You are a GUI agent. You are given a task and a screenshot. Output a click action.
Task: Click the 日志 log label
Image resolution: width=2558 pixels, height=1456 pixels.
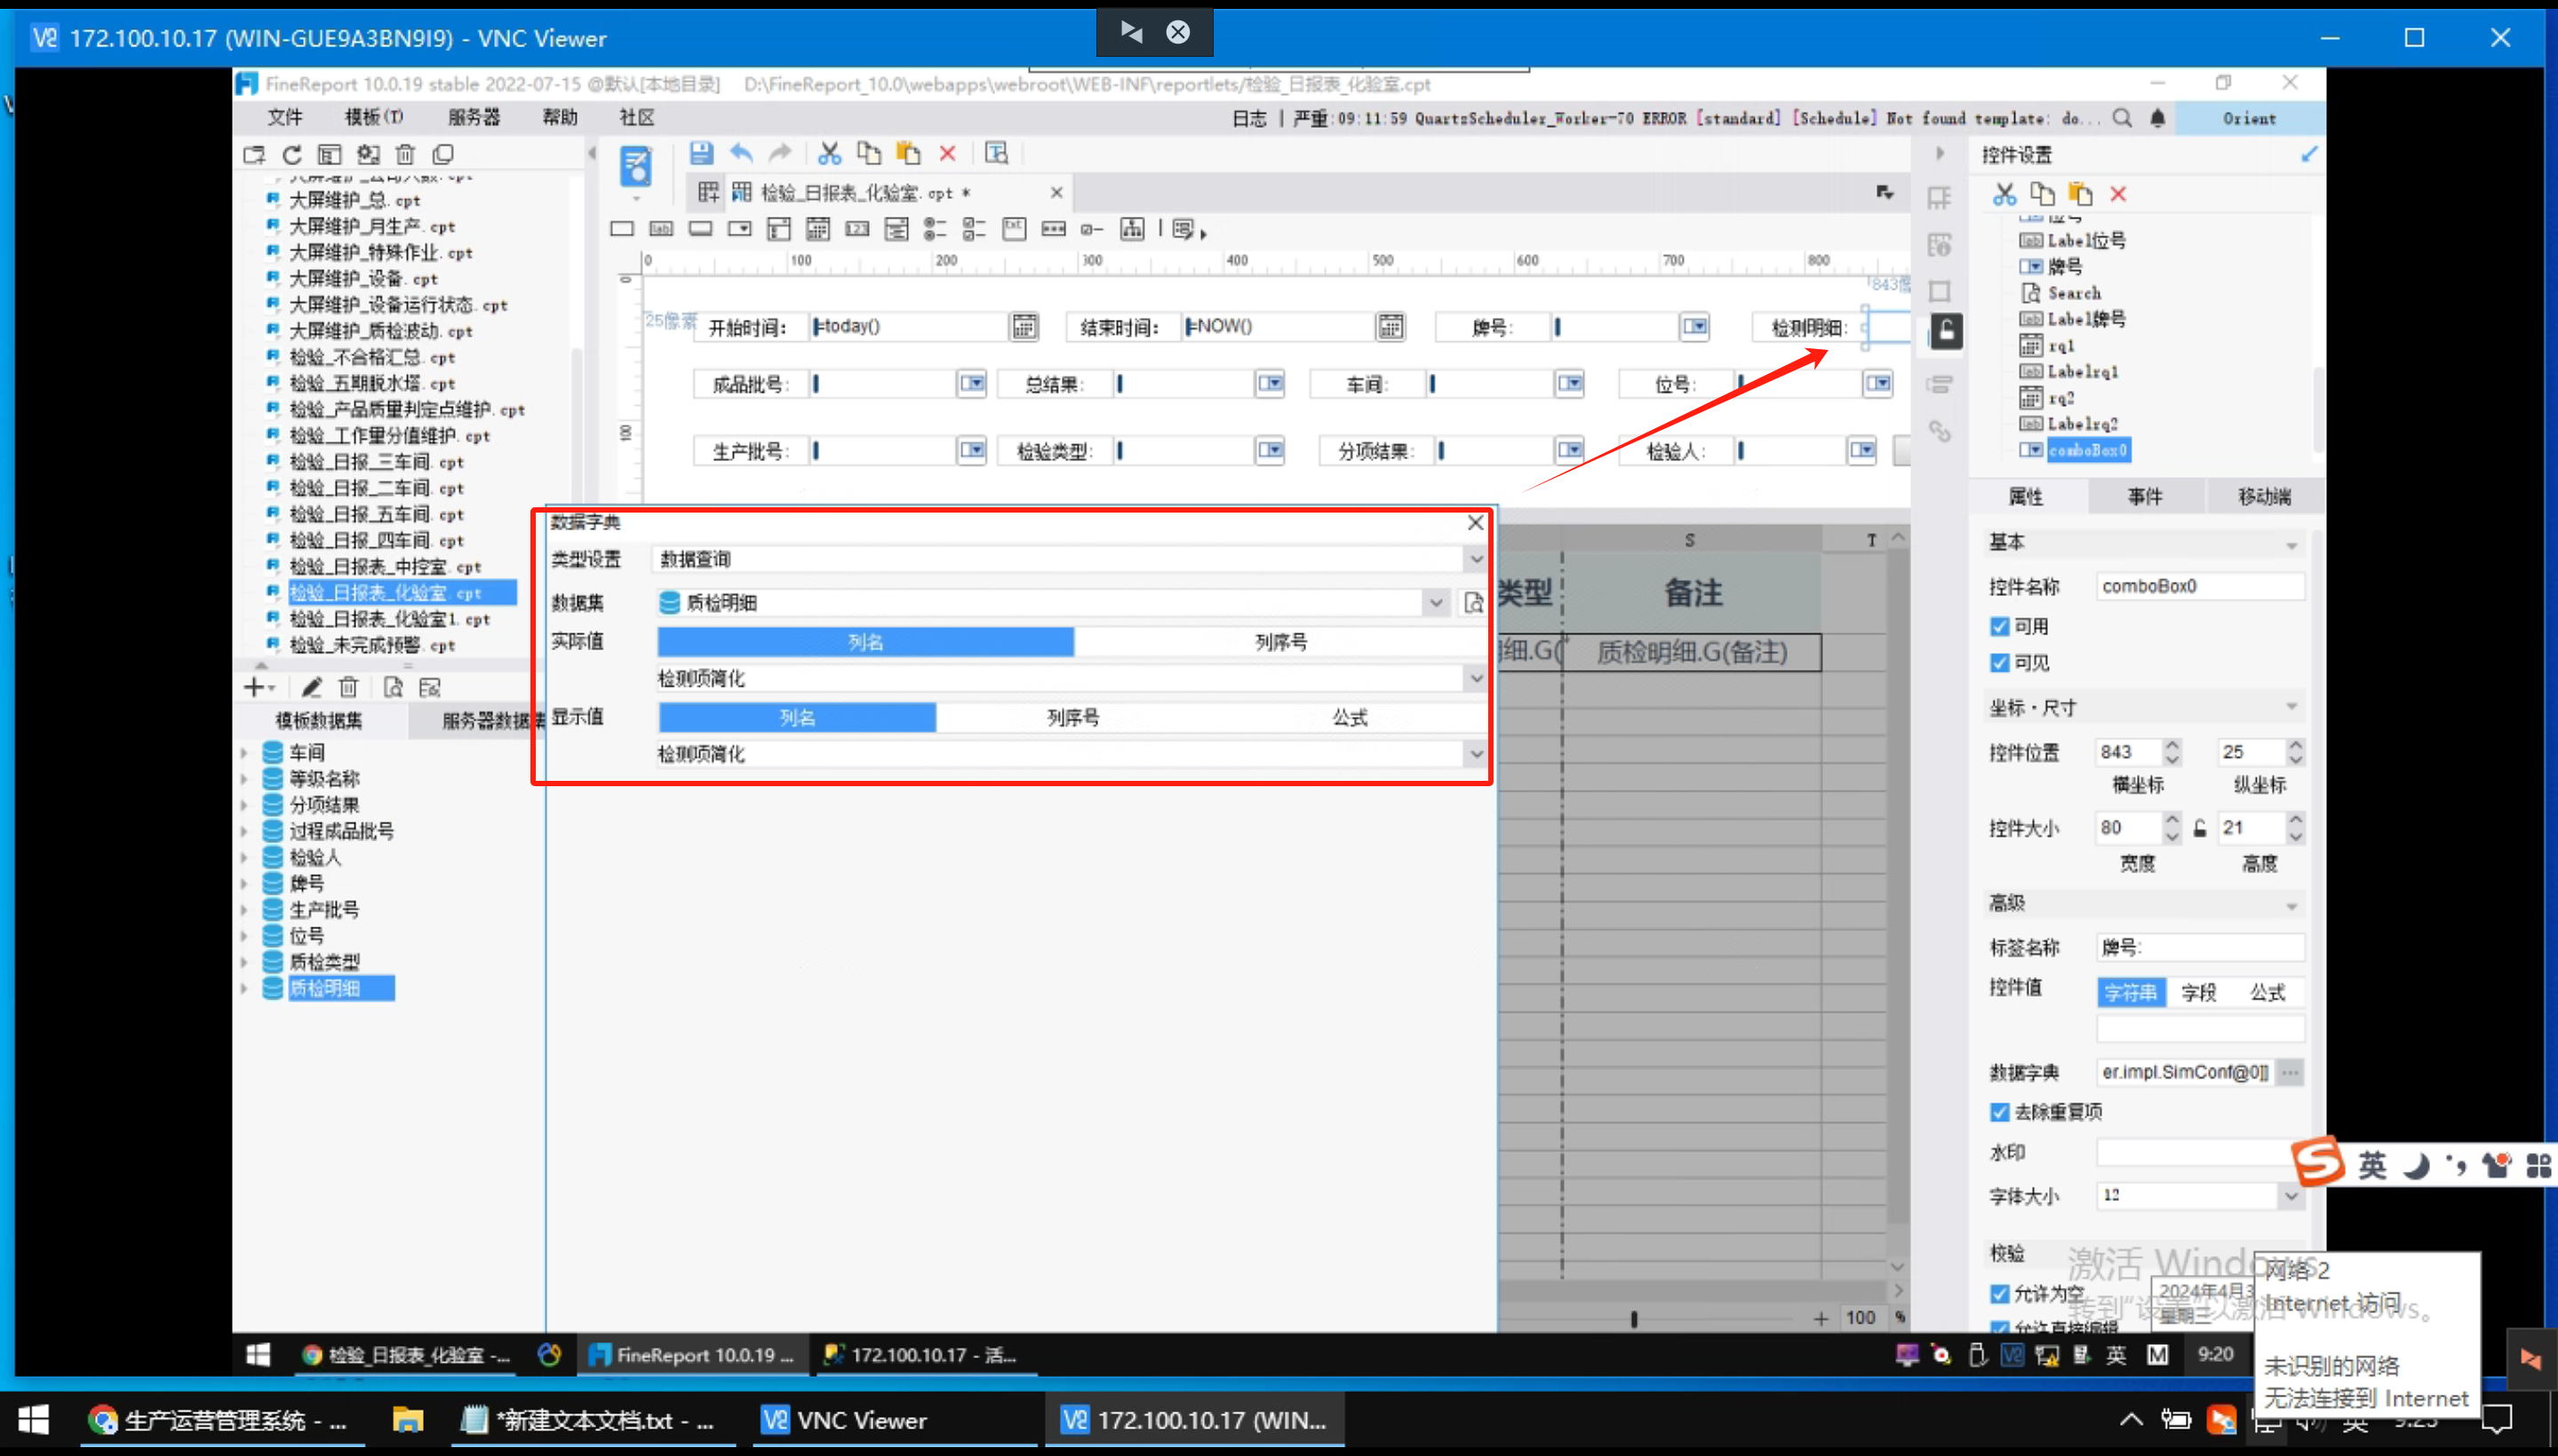coord(1249,118)
